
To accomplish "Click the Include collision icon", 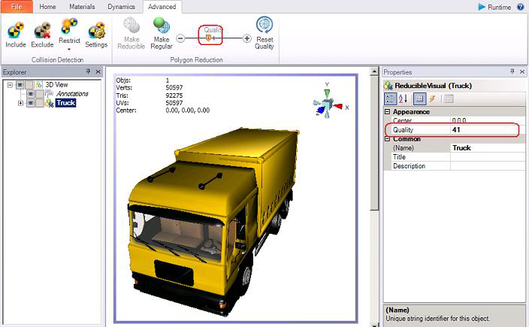I will click(15, 35).
